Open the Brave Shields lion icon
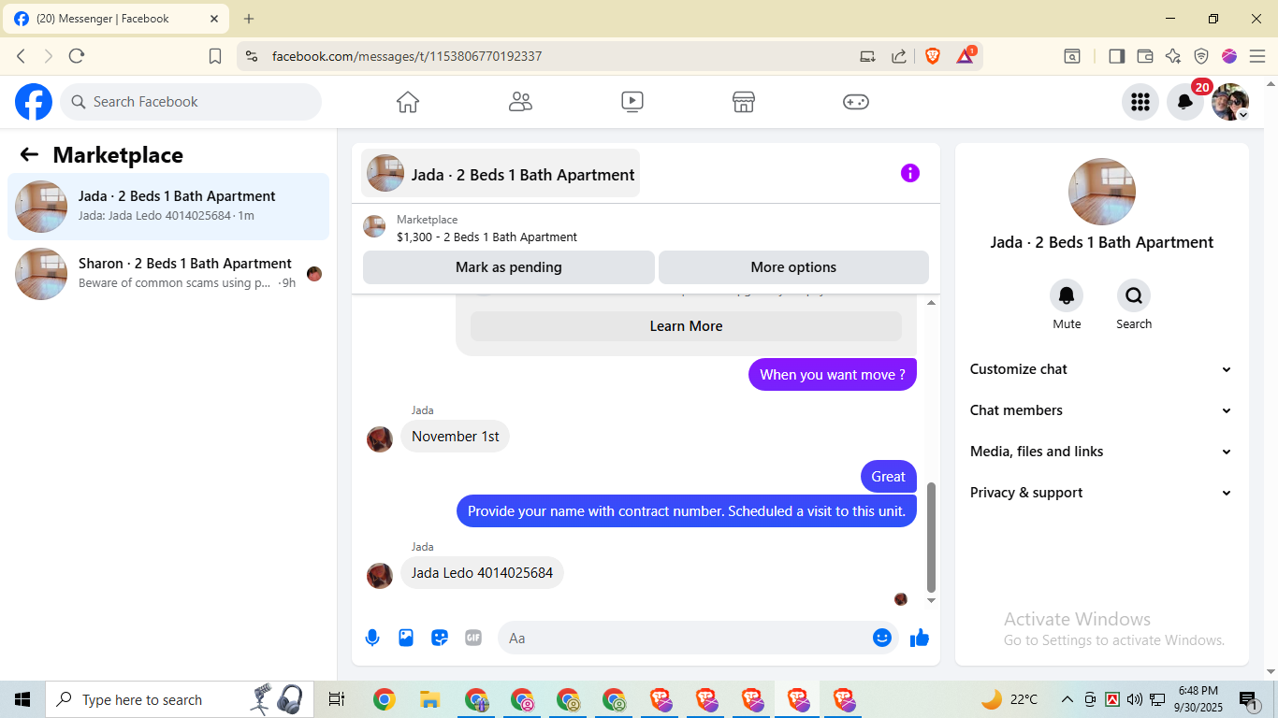 [x=933, y=56]
